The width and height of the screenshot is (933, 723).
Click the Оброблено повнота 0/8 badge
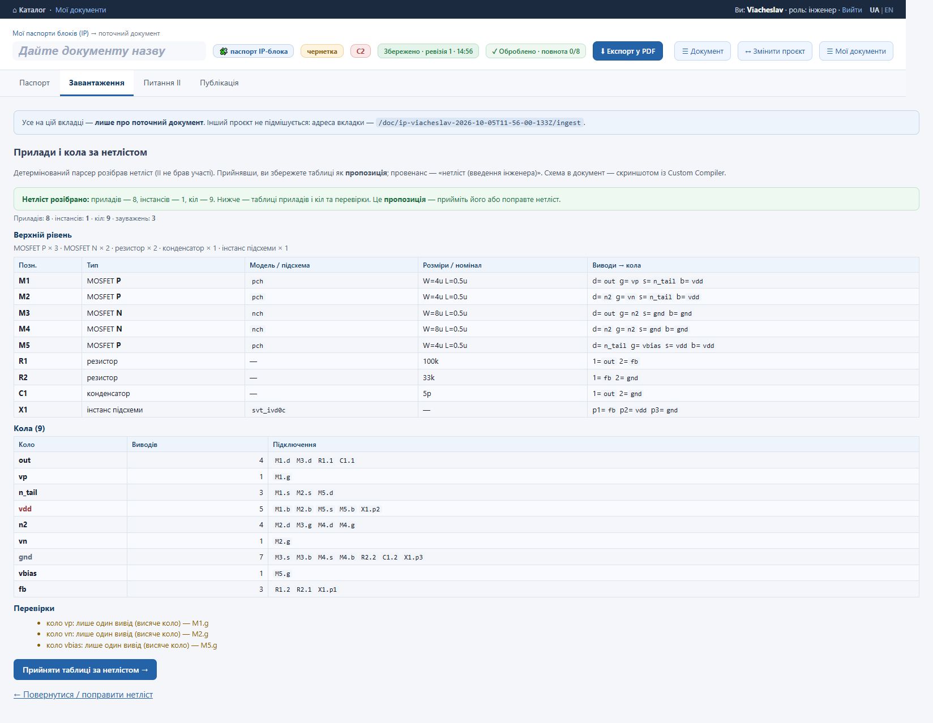[x=536, y=51]
